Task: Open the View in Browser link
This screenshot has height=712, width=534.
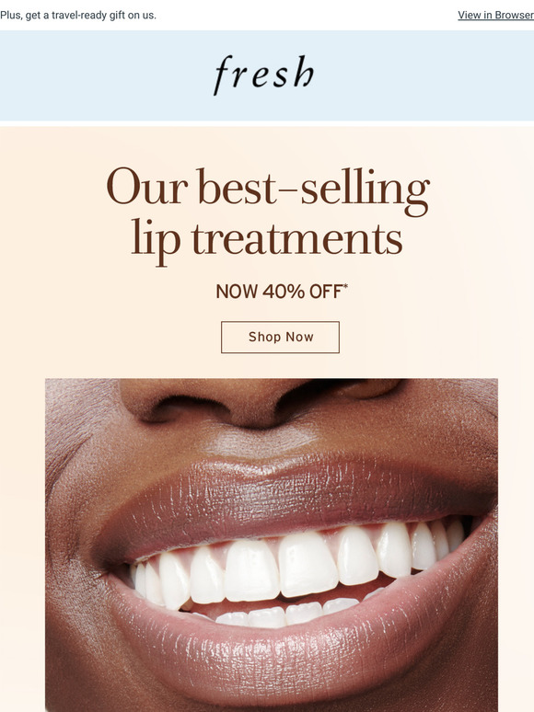Action: [x=496, y=15]
